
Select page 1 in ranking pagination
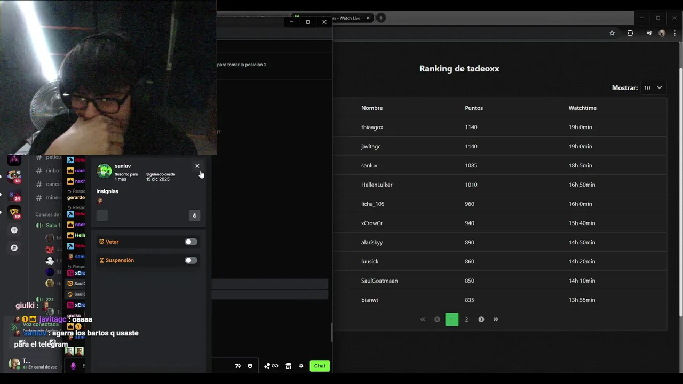tap(451, 319)
